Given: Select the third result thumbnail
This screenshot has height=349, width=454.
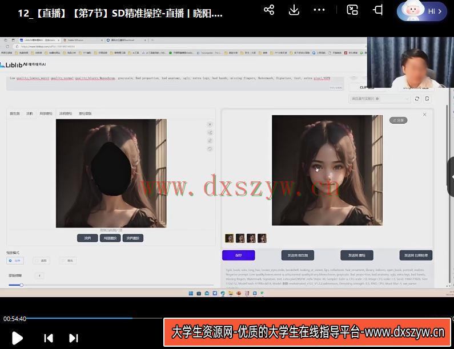Looking at the screenshot, I should [x=251, y=238].
